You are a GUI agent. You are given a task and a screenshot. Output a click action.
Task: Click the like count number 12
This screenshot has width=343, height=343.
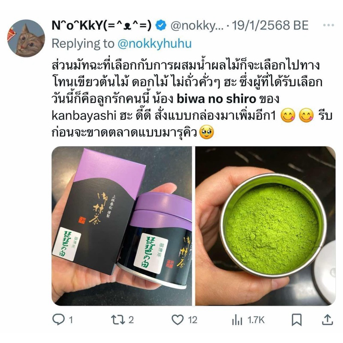[193, 320]
